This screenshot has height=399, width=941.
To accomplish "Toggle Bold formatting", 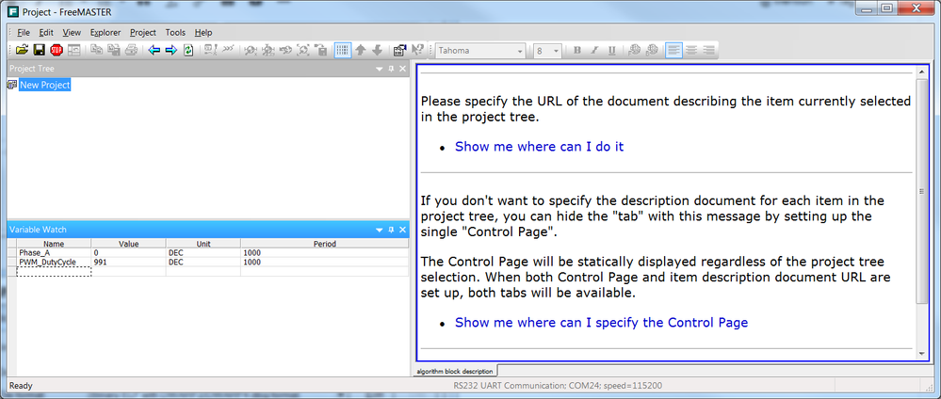I will (x=576, y=51).
